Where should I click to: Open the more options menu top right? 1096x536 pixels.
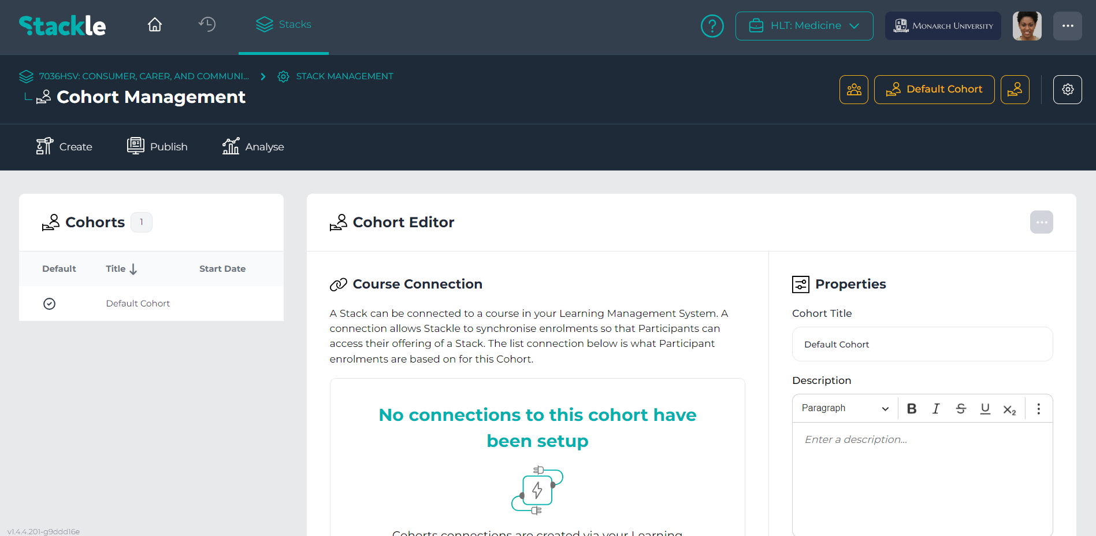pyautogui.click(x=1067, y=25)
